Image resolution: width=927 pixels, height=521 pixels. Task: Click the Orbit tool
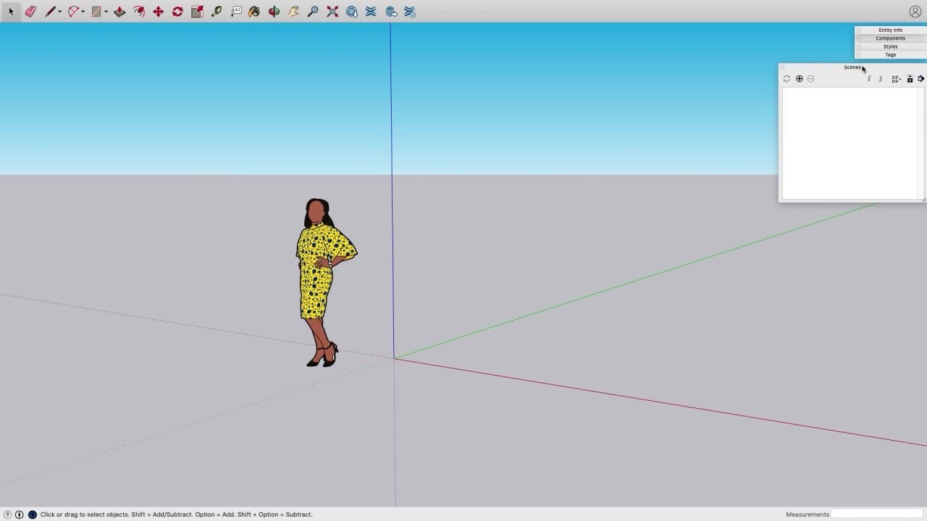tap(274, 12)
